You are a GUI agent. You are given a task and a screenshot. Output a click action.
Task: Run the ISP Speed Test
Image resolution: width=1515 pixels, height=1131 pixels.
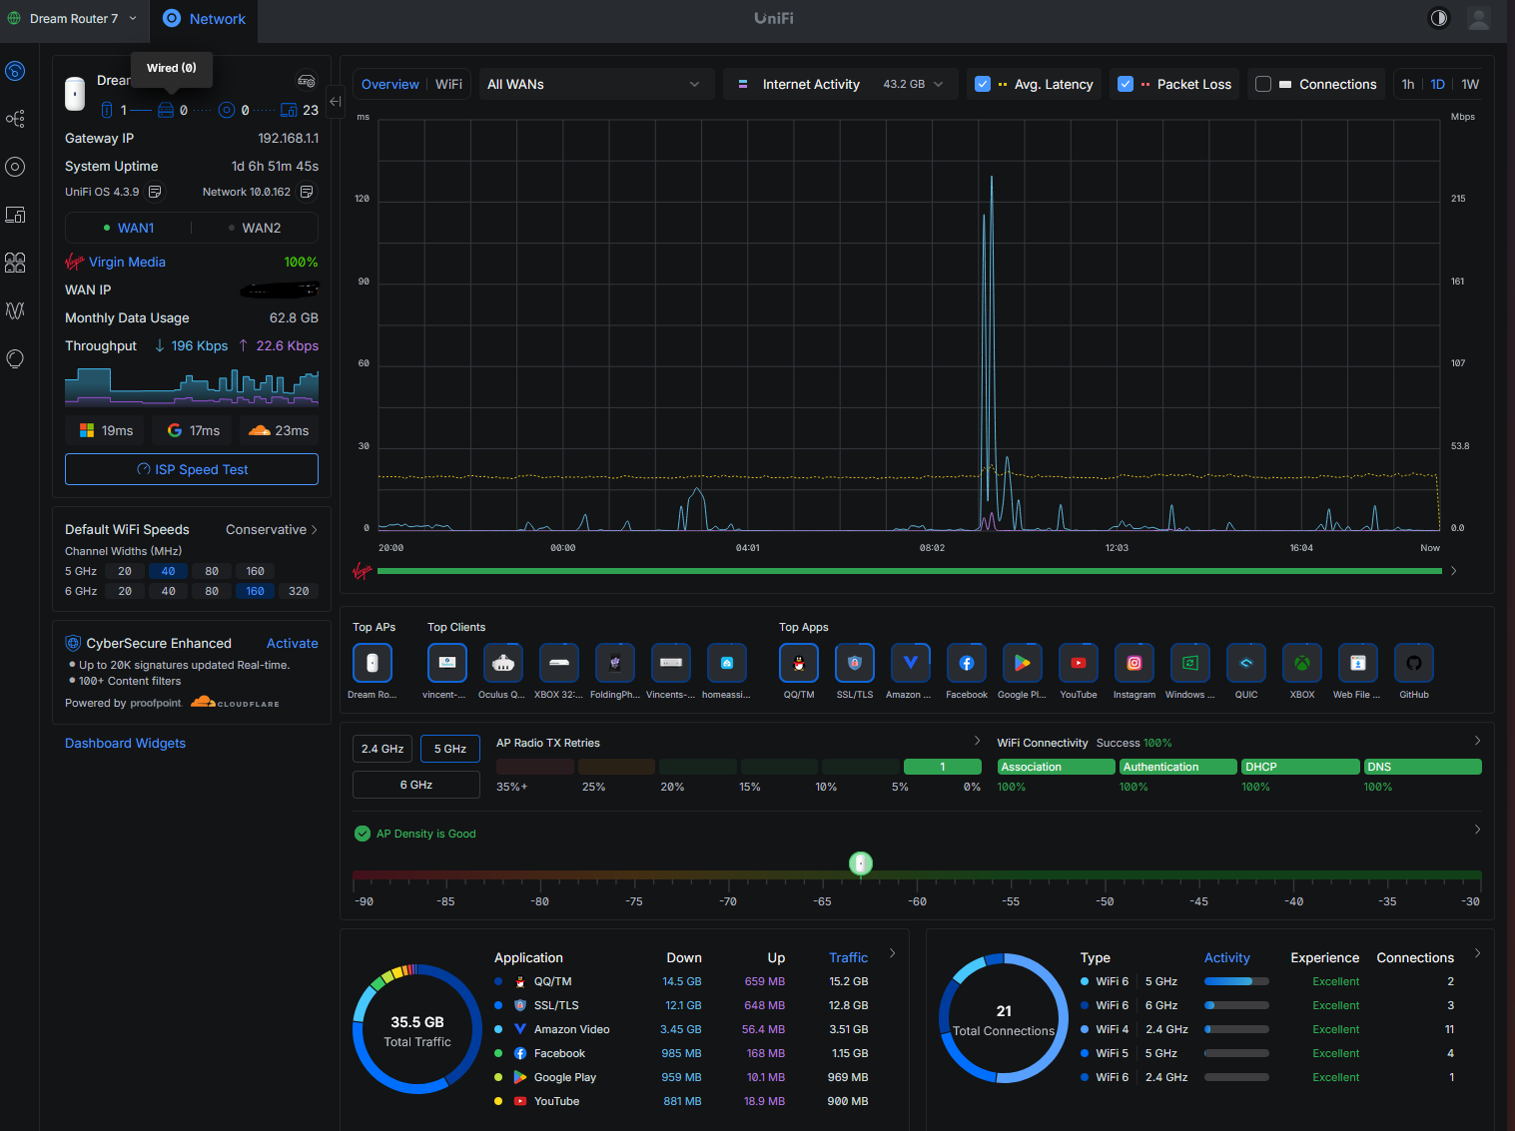click(x=192, y=470)
